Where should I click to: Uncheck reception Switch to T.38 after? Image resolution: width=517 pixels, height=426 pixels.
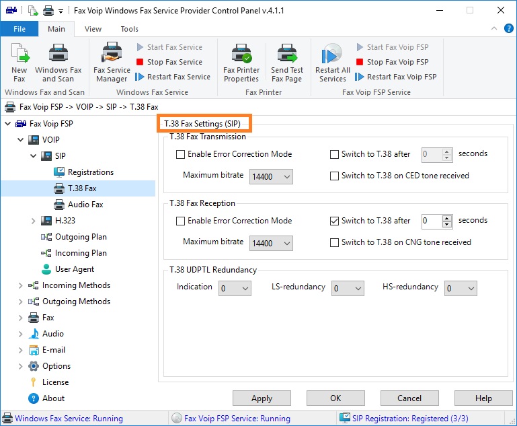[x=334, y=221]
